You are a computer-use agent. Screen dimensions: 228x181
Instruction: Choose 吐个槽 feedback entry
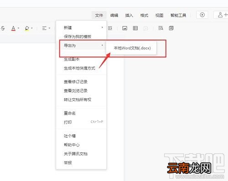click(x=70, y=136)
